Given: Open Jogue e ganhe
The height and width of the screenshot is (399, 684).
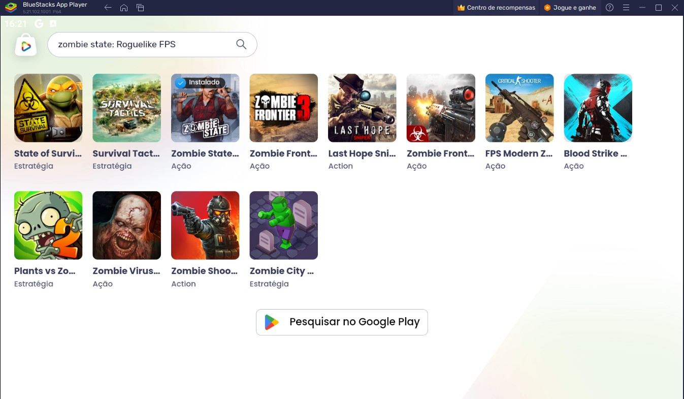Looking at the screenshot, I should (570, 8).
